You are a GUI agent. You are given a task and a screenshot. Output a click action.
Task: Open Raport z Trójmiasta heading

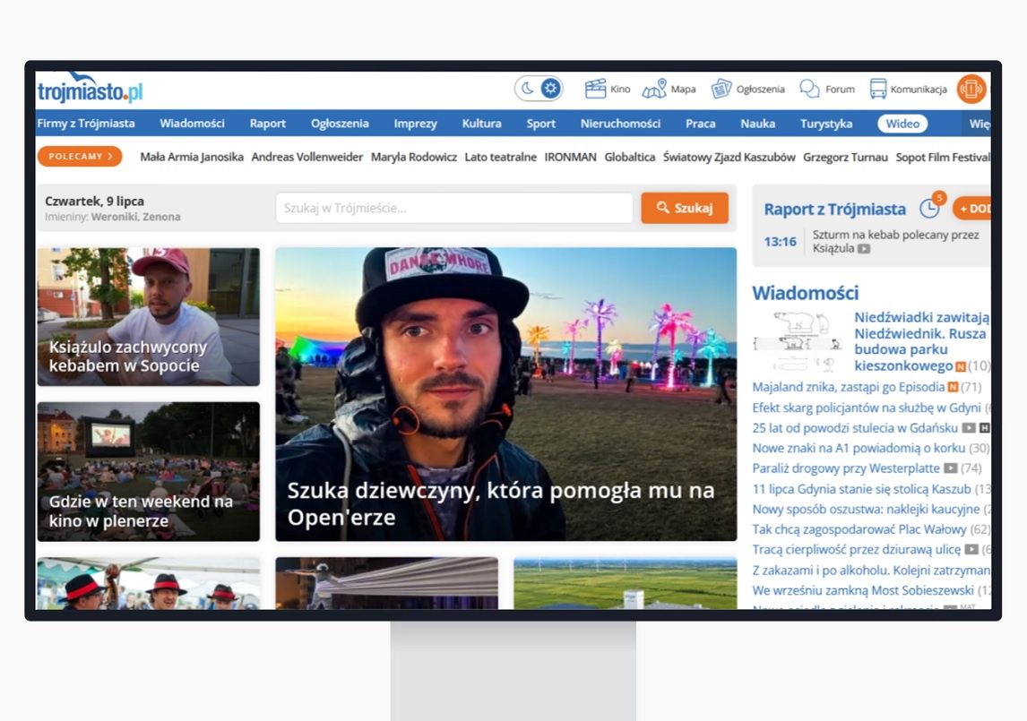click(x=834, y=210)
